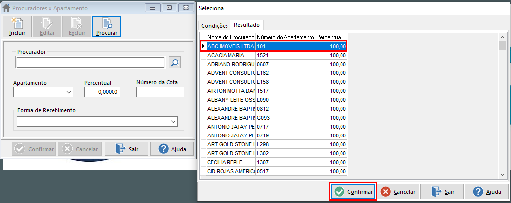
Task: Click the results list scrollbar thumb
Action: click(x=502, y=45)
